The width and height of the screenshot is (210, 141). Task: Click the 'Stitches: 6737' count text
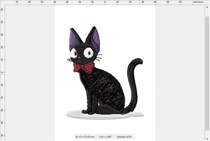[124, 137]
